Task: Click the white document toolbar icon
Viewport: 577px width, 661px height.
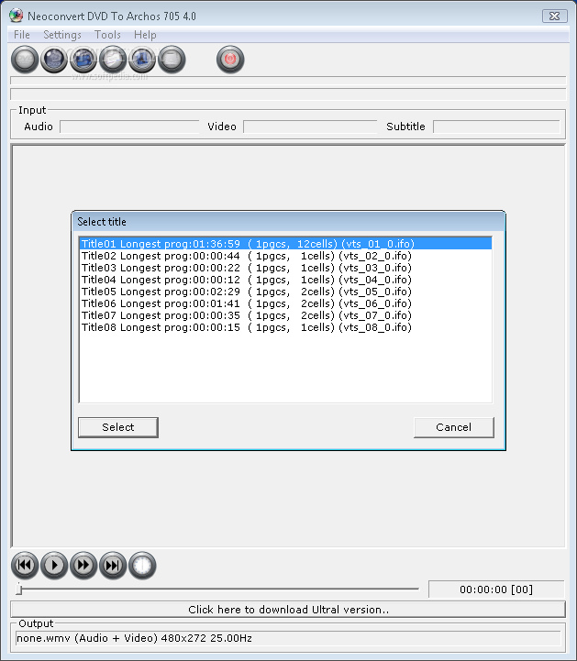Action: pyautogui.click(x=113, y=60)
